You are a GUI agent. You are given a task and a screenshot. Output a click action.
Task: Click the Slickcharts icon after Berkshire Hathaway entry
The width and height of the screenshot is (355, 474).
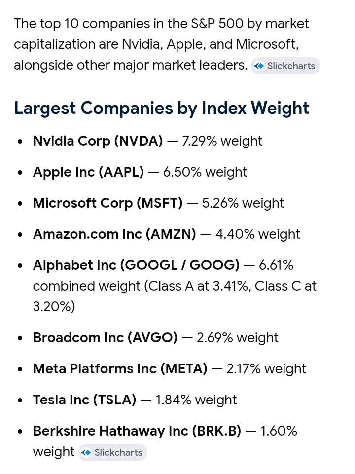[86, 452]
